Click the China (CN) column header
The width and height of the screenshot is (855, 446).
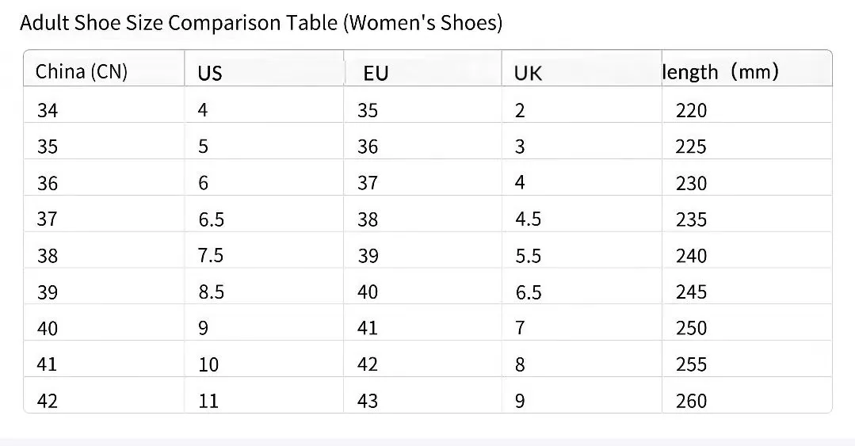[82, 72]
